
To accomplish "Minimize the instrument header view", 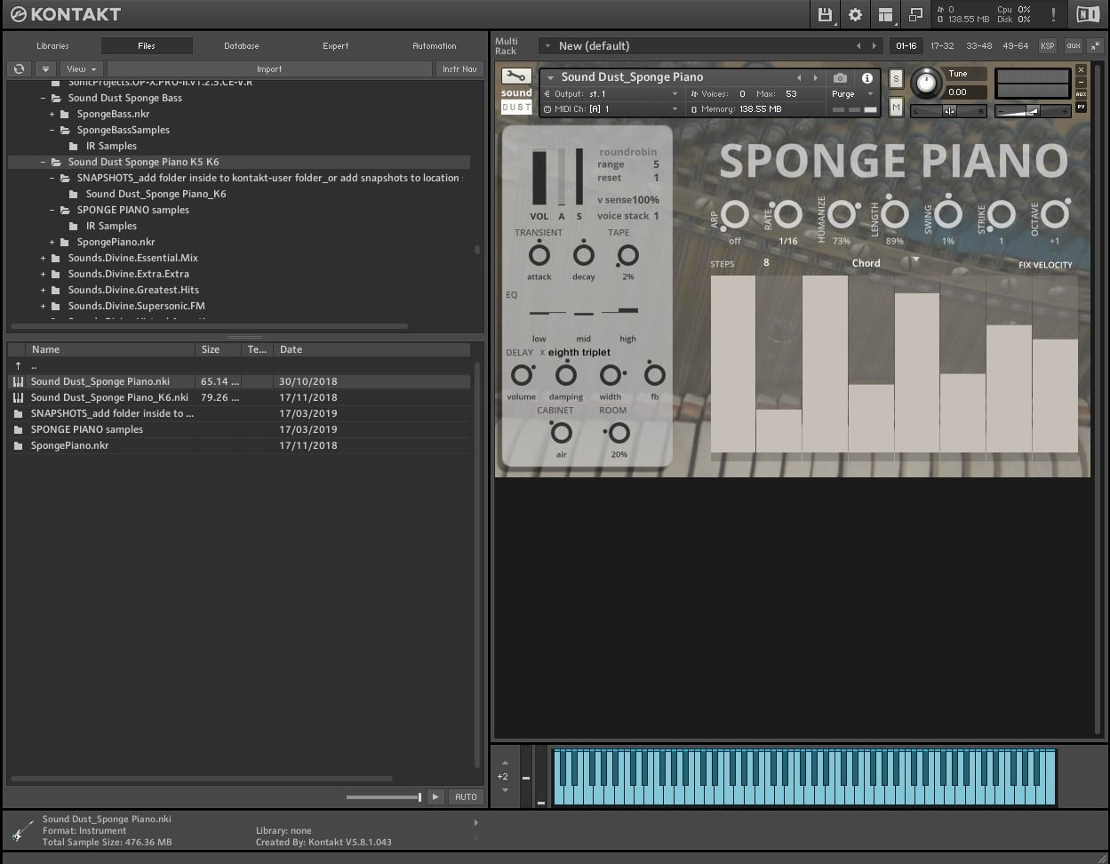I will point(1081,82).
